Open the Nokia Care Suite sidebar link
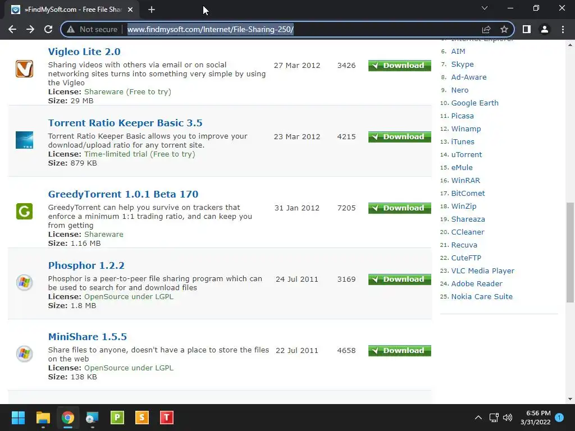575x431 pixels. (x=482, y=296)
